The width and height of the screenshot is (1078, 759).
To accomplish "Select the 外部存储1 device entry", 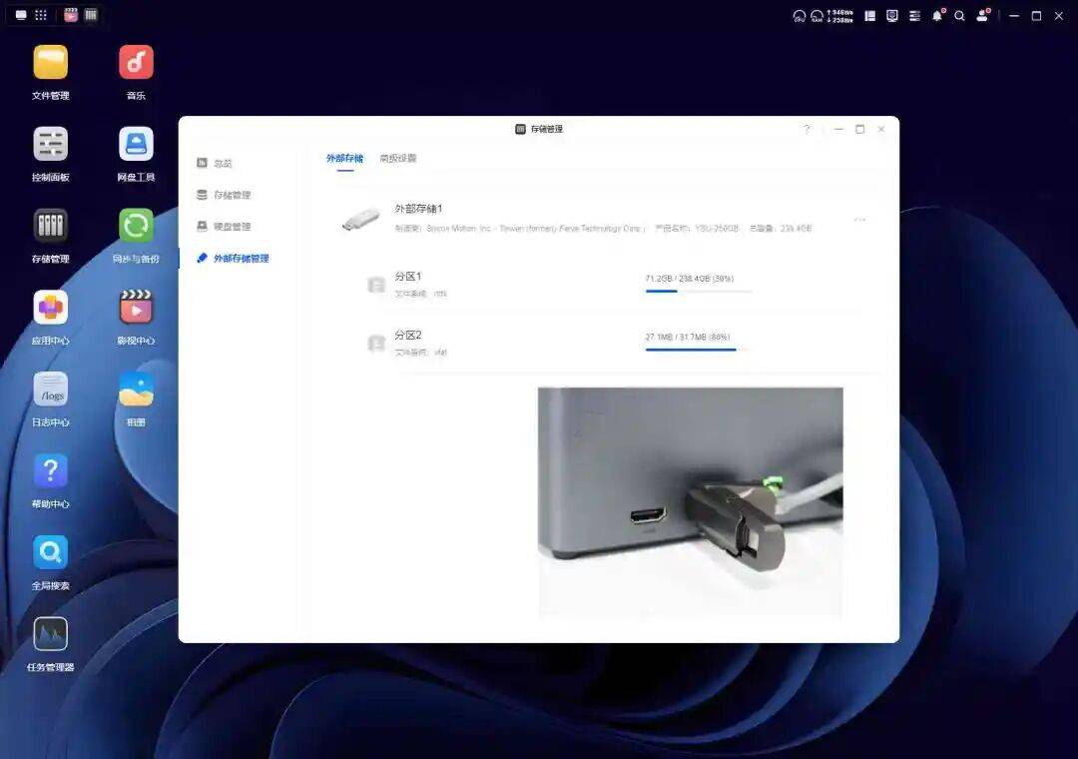I will (605, 219).
